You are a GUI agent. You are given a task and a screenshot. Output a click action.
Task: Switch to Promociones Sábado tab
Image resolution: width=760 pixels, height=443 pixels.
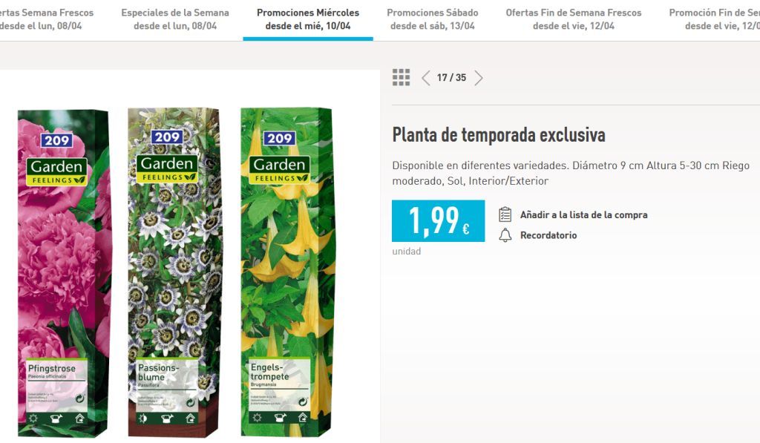pos(433,19)
